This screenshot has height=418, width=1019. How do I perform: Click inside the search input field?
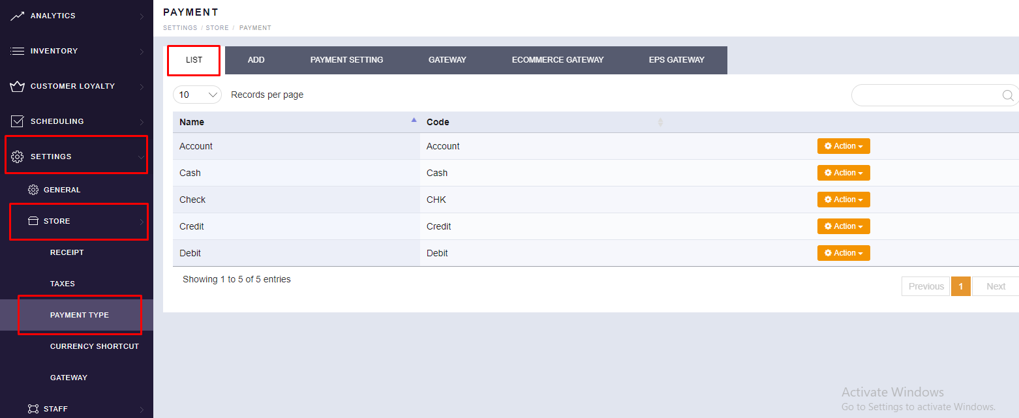[926, 95]
